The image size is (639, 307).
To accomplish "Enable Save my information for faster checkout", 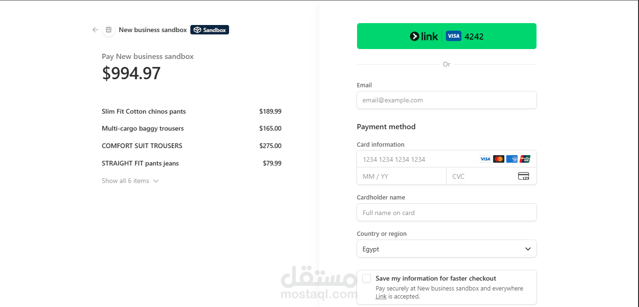I will point(366,278).
